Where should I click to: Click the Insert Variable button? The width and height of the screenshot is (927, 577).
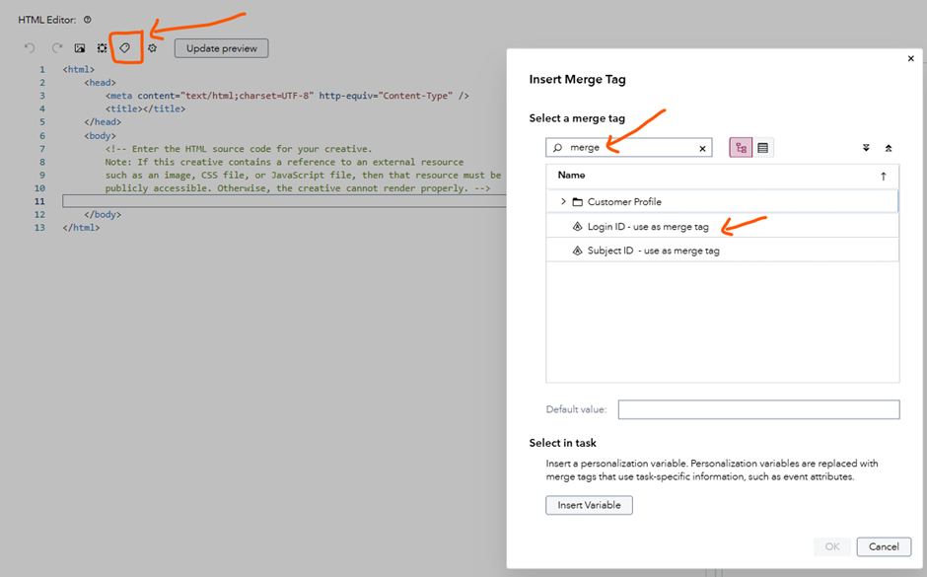pyautogui.click(x=589, y=505)
